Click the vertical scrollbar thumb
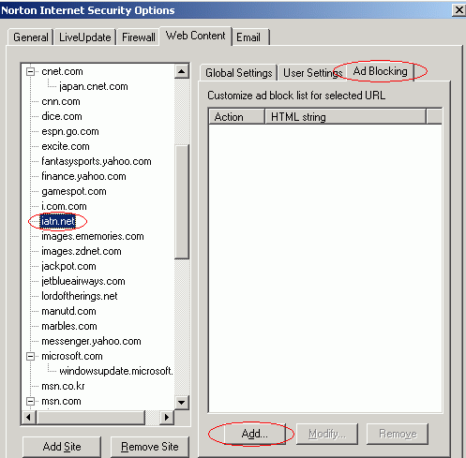This screenshot has height=458, width=466. click(182, 201)
